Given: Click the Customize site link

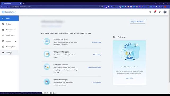Looking at the screenshot, I should coord(96,42).
